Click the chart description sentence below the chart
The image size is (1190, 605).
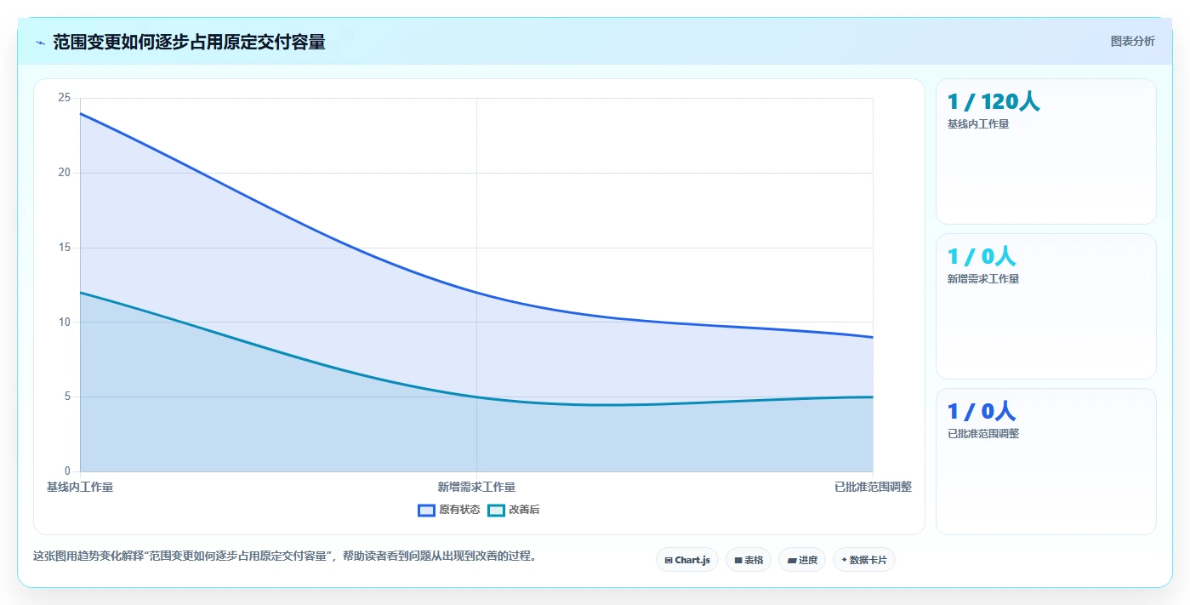(x=285, y=556)
